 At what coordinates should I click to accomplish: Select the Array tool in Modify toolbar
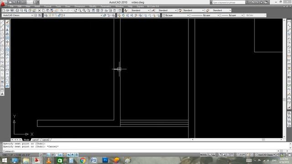pyautogui.click(x=7, y=38)
